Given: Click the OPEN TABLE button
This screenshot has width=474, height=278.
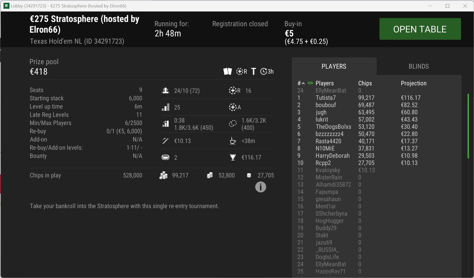Looking at the screenshot, I should [x=420, y=29].
